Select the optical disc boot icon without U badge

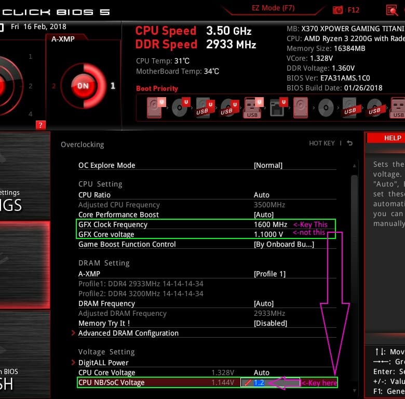326,108
